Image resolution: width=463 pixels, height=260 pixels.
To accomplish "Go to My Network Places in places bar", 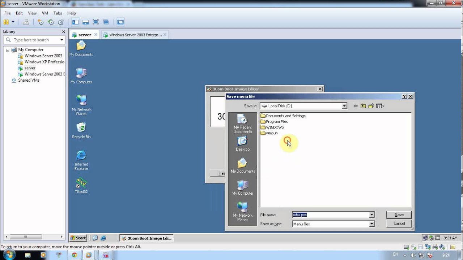I will (243, 212).
